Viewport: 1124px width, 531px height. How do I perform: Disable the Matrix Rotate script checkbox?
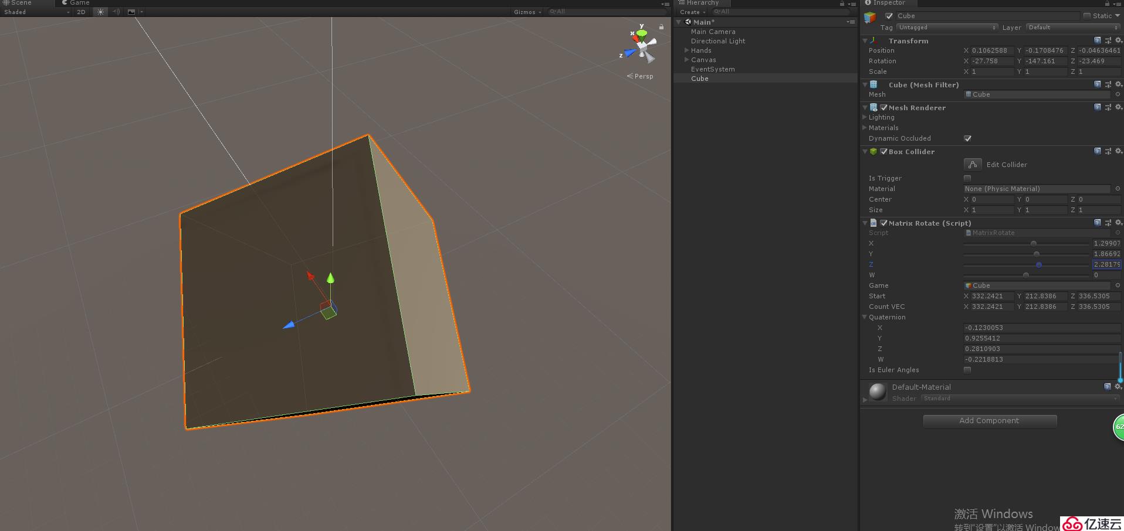pyautogui.click(x=883, y=223)
